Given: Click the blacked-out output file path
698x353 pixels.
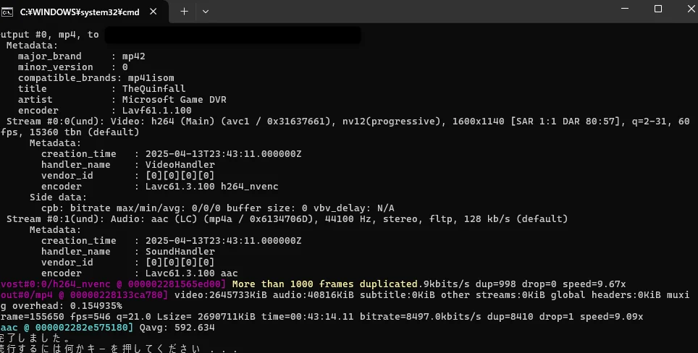Looking at the screenshot, I should pyautogui.click(x=232, y=35).
